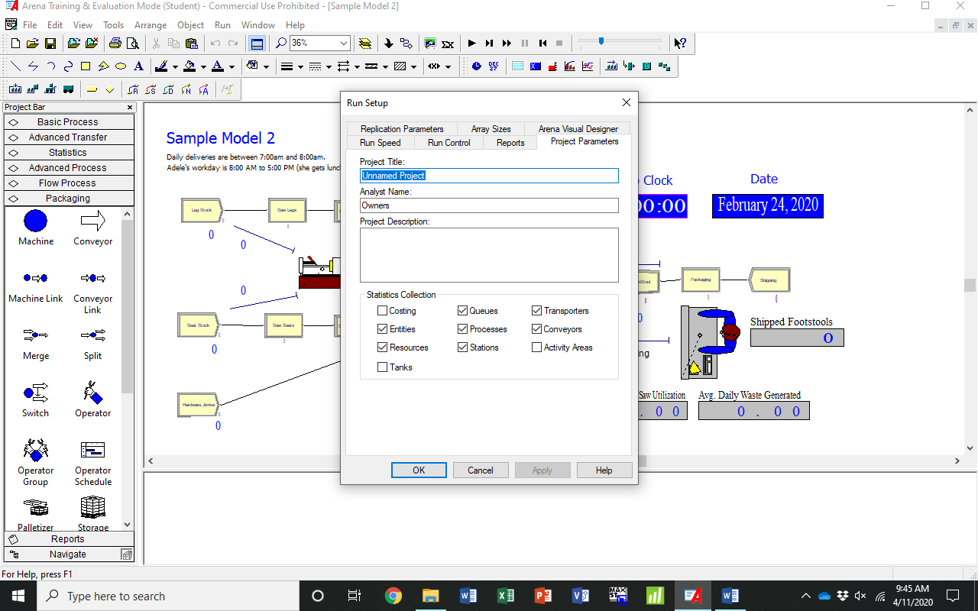Screen dimensions: 978x611
Task: Open the fill color dropdown arrow
Action: click(x=203, y=66)
